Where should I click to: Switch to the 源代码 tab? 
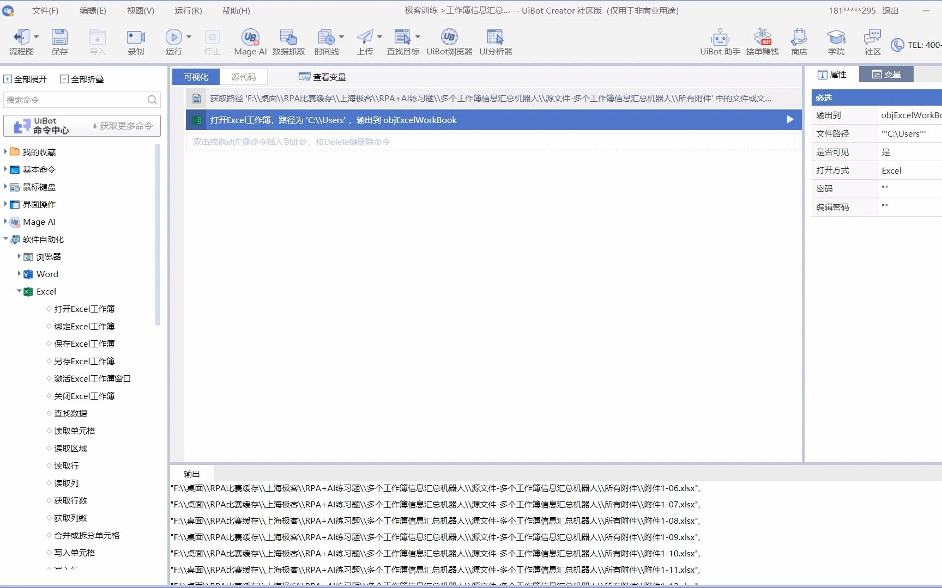coord(243,77)
